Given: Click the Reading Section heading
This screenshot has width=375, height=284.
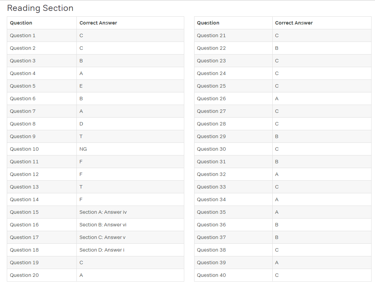Looking at the screenshot, I should tap(40, 8).
